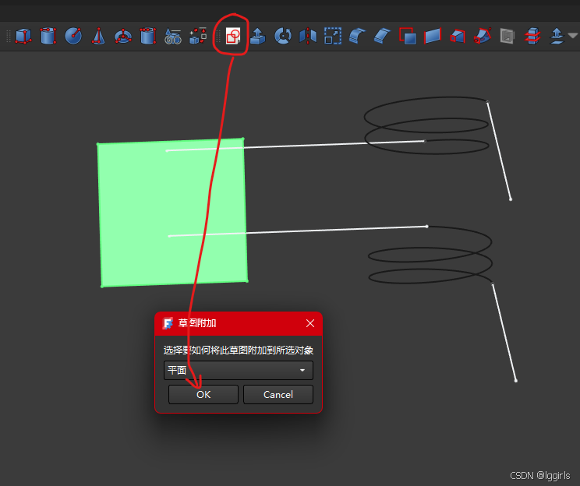
Task: Click the greyed-out Section tool icon
Action: pyautogui.click(x=507, y=37)
